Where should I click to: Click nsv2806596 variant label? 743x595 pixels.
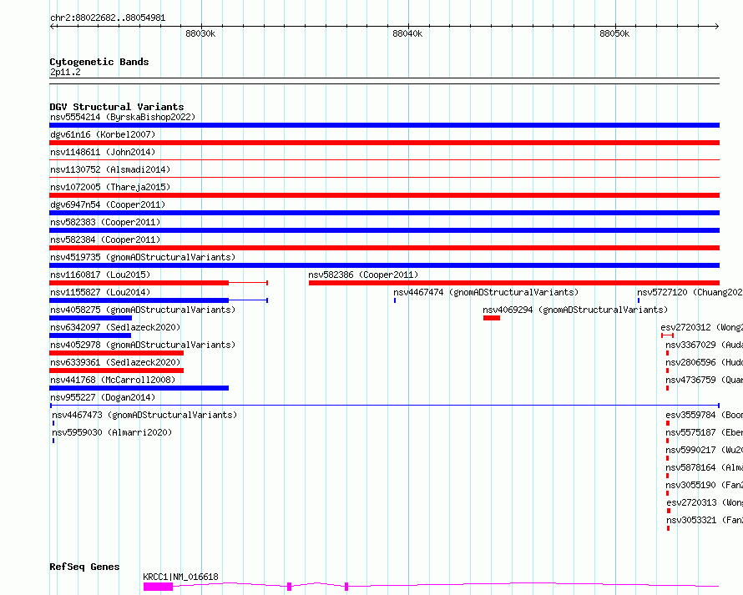point(704,362)
